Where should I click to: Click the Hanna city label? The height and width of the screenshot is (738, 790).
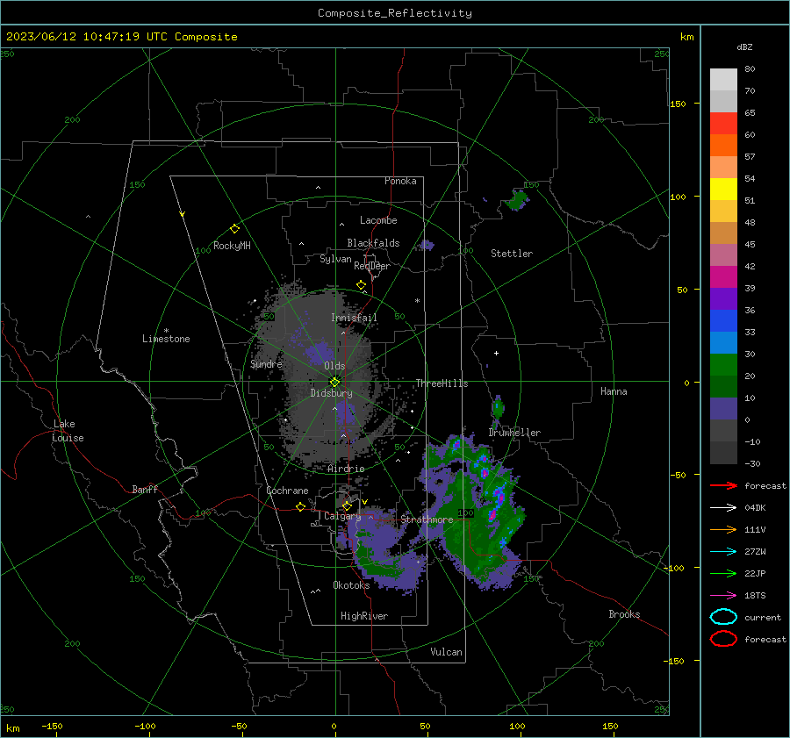(x=614, y=391)
